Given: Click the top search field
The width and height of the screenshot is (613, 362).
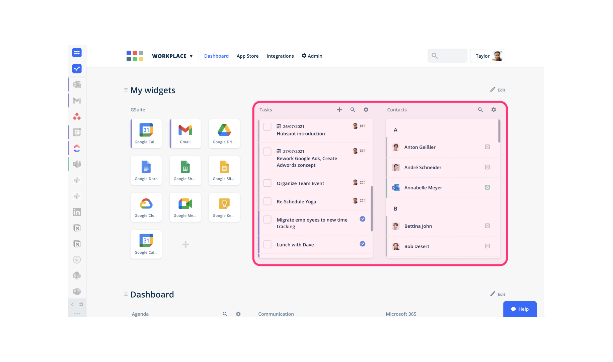Looking at the screenshot, I should pyautogui.click(x=447, y=56).
